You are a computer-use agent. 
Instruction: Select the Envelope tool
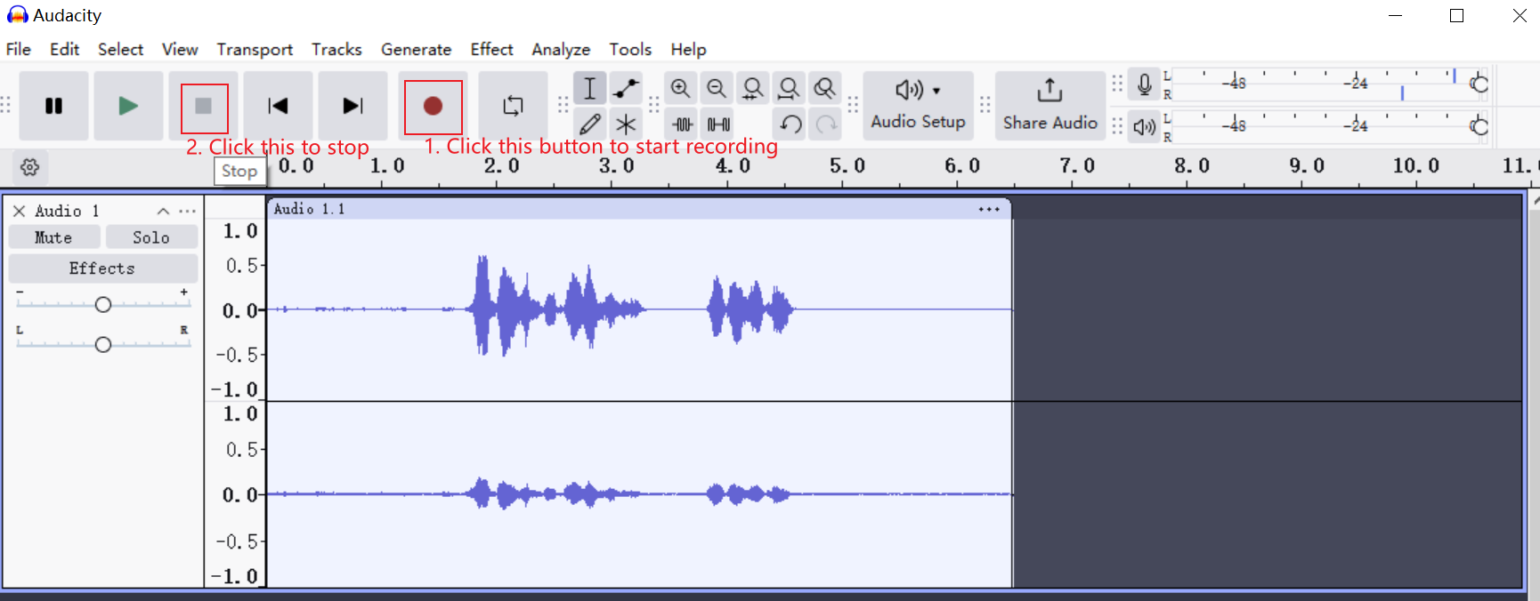(626, 88)
